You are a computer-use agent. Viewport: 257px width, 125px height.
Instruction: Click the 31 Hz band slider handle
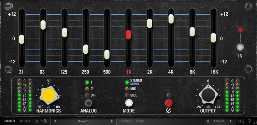pyautogui.click(x=22, y=39)
